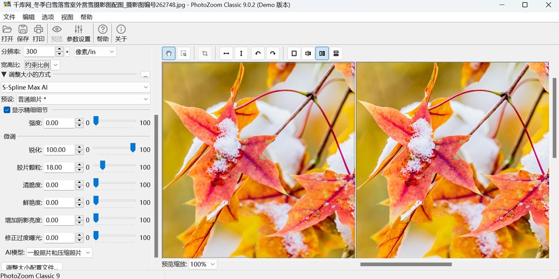
Task: Click the horizontal resize arrow icon
Action: [226, 53]
